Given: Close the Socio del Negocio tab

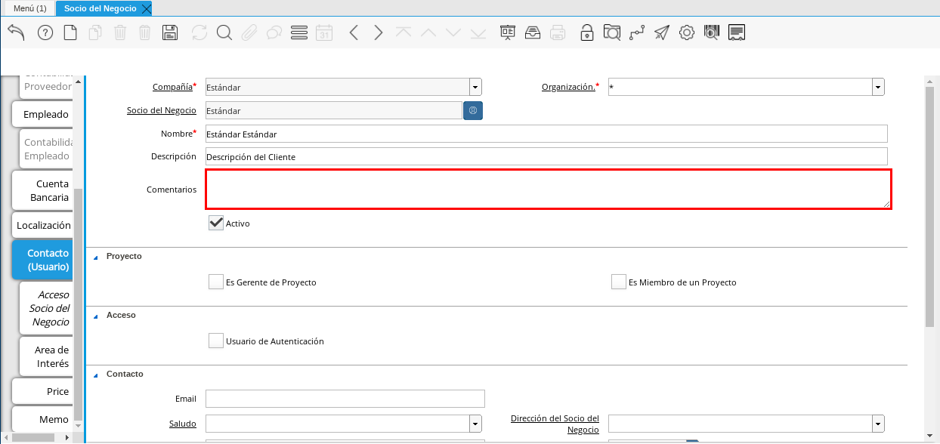Looking at the screenshot, I should click(x=147, y=8).
